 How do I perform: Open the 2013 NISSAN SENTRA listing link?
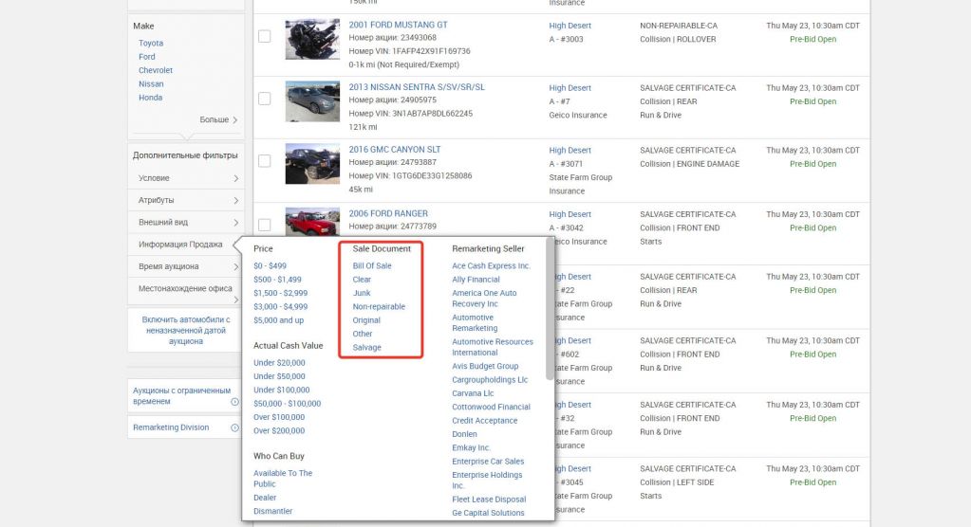[x=416, y=87]
